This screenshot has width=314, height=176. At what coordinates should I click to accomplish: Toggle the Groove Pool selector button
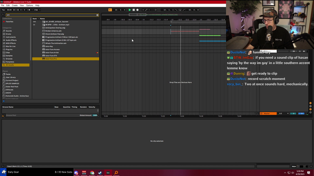pos(3,116)
